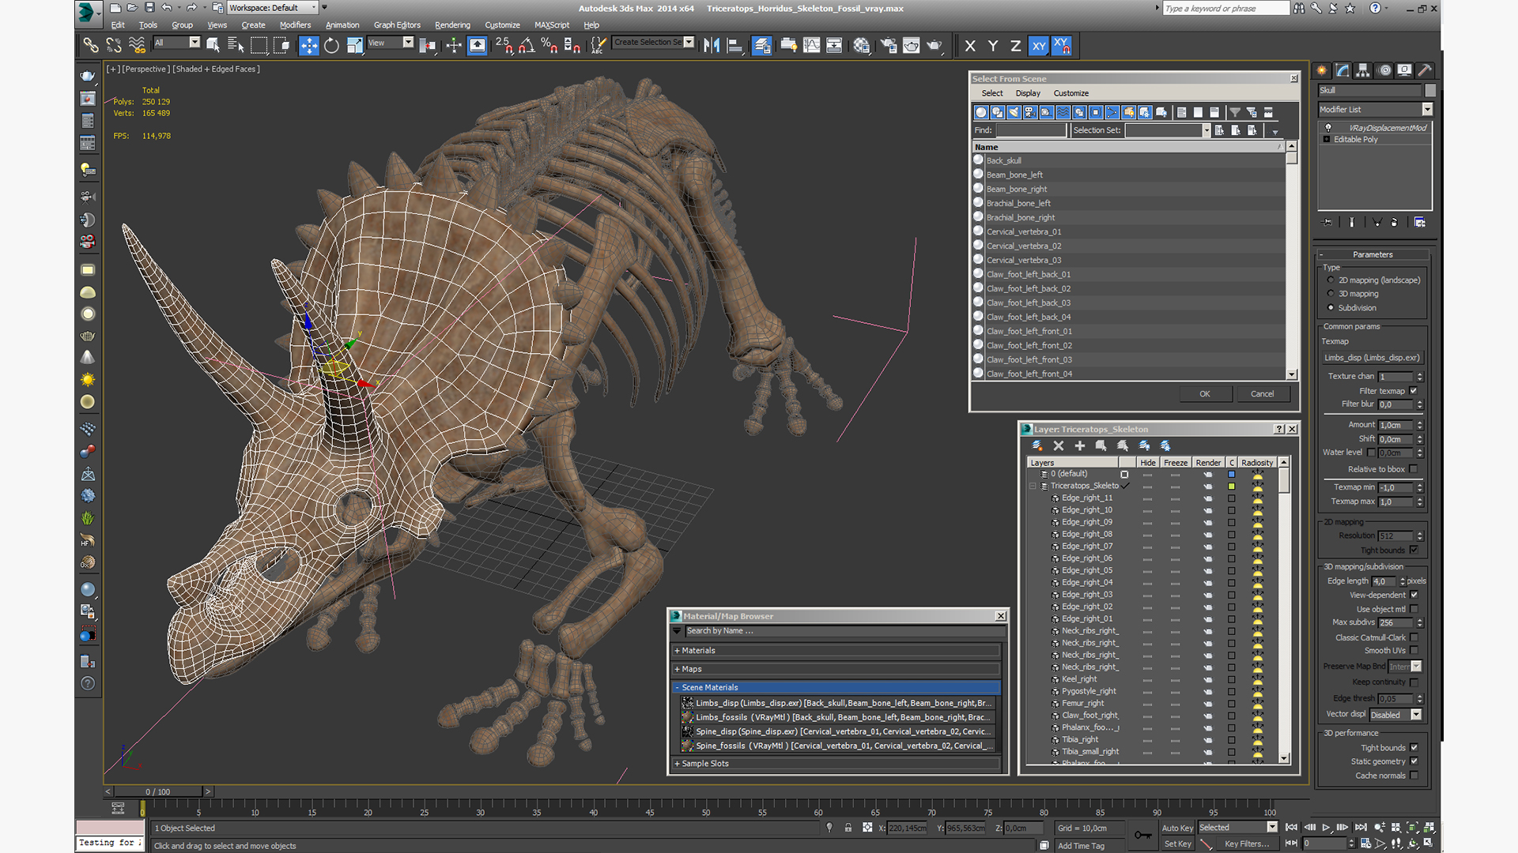
Task: Collapse the Triceratops_Skeleton layer tree
Action: [x=1033, y=486]
